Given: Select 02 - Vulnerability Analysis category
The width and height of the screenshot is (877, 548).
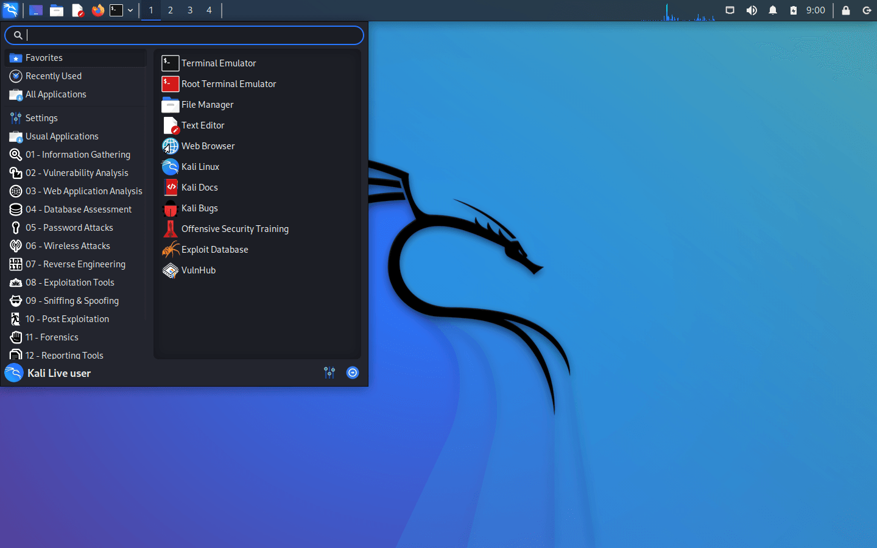Looking at the screenshot, I should [76, 173].
